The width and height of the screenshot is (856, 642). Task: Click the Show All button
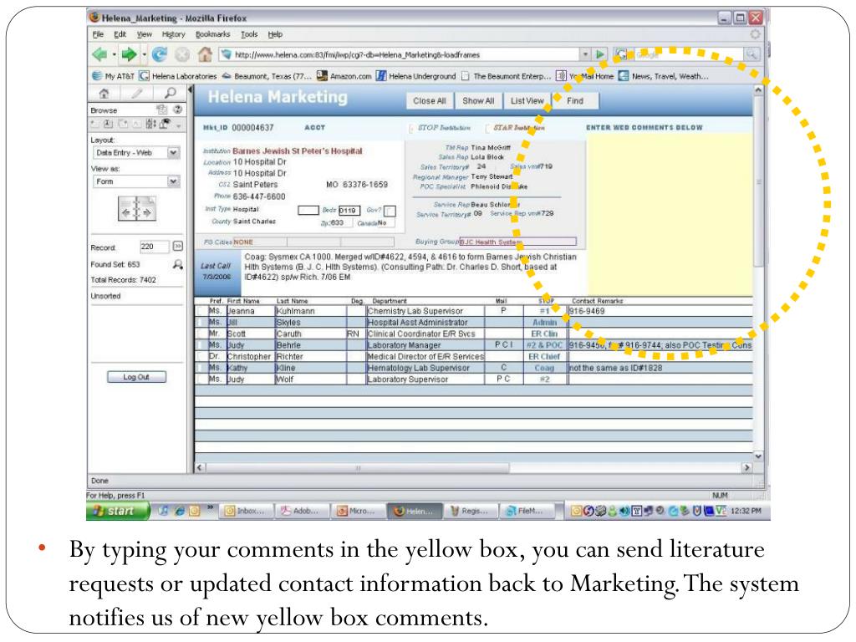click(x=478, y=100)
